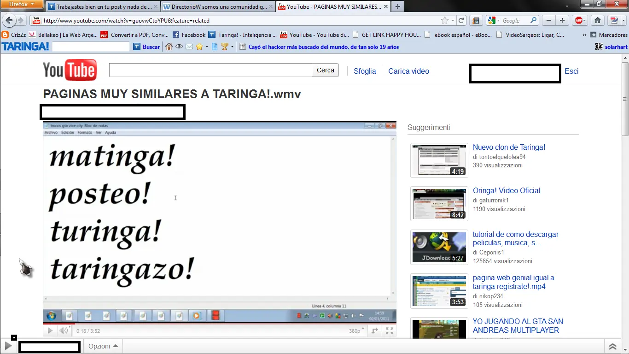
Task: Click the play arrow in bottom bar
Action: pos(8,346)
